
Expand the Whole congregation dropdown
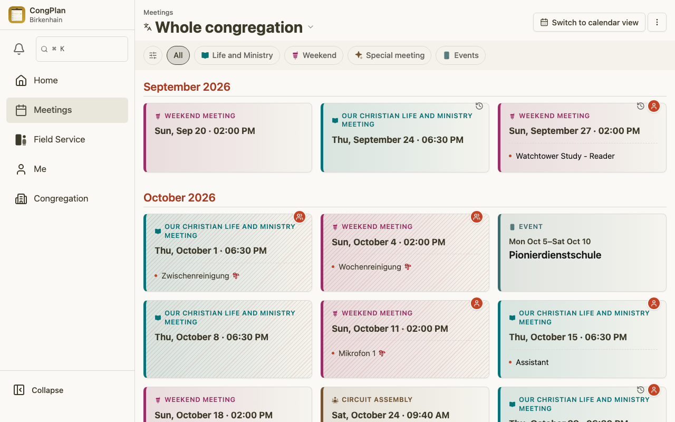point(311,27)
